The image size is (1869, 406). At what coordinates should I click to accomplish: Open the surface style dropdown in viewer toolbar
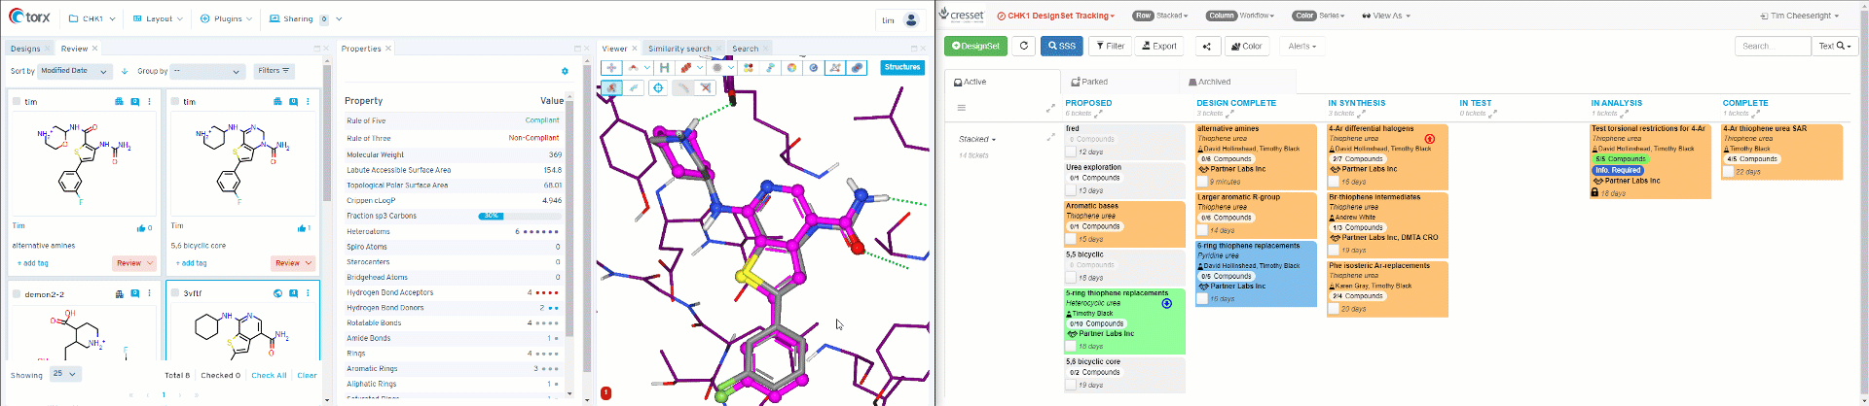[730, 68]
